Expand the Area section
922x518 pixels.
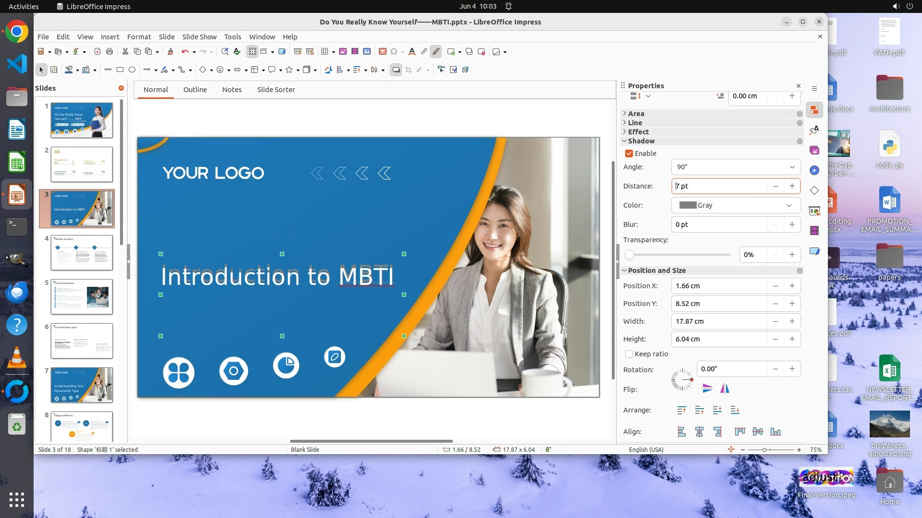(636, 114)
